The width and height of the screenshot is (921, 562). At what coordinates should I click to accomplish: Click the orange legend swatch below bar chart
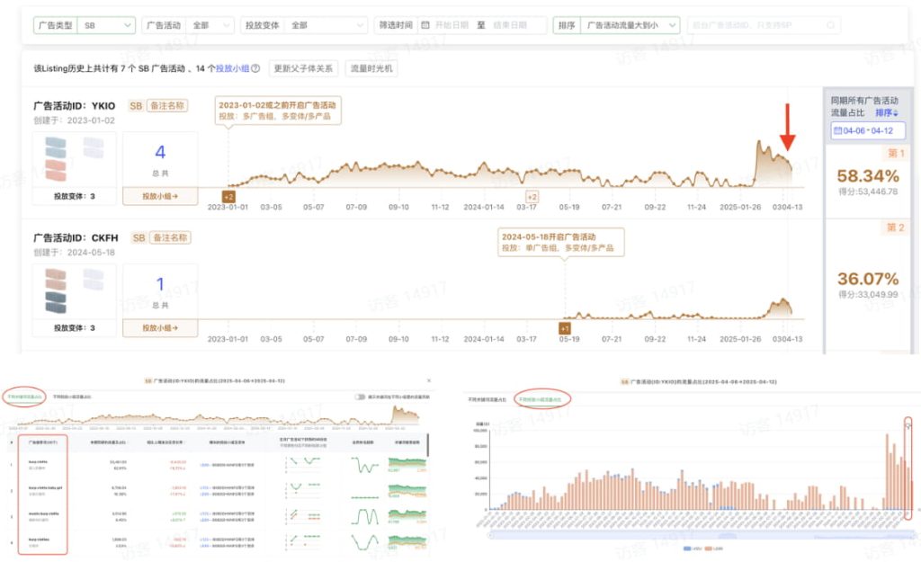[708, 549]
